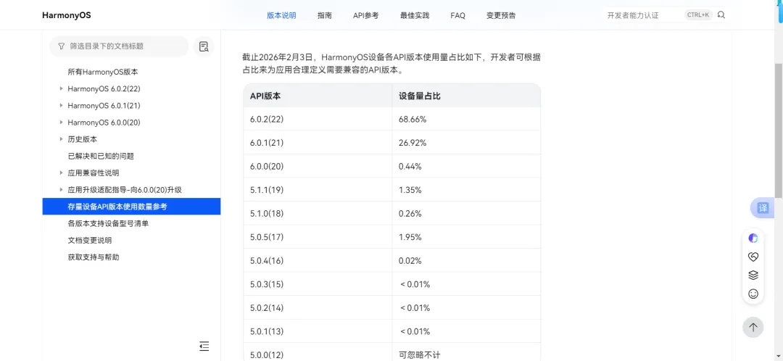Click the CTRL+K shortcut badge

[x=698, y=15]
